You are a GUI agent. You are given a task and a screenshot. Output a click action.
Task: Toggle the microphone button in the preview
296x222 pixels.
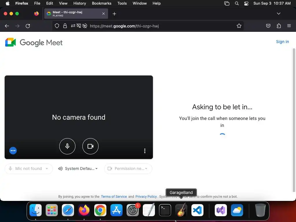pyautogui.click(x=67, y=146)
